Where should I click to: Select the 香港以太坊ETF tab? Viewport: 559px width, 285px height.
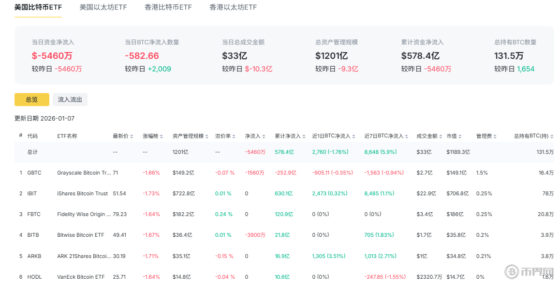click(233, 7)
